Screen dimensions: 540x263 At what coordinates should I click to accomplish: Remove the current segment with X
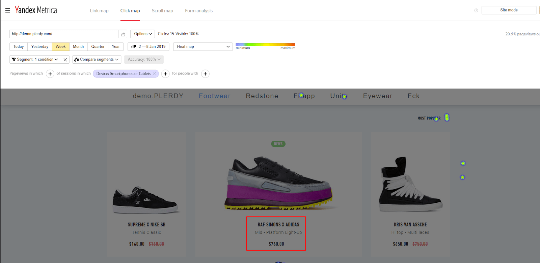click(65, 60)
